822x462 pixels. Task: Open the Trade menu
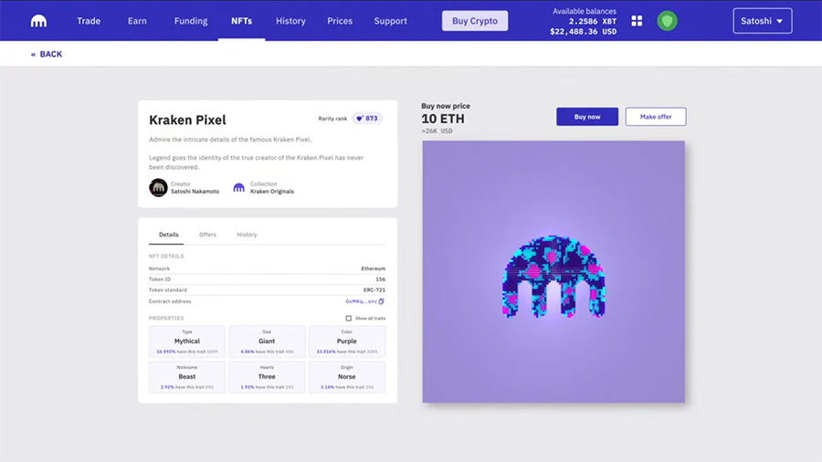(89, 21)
